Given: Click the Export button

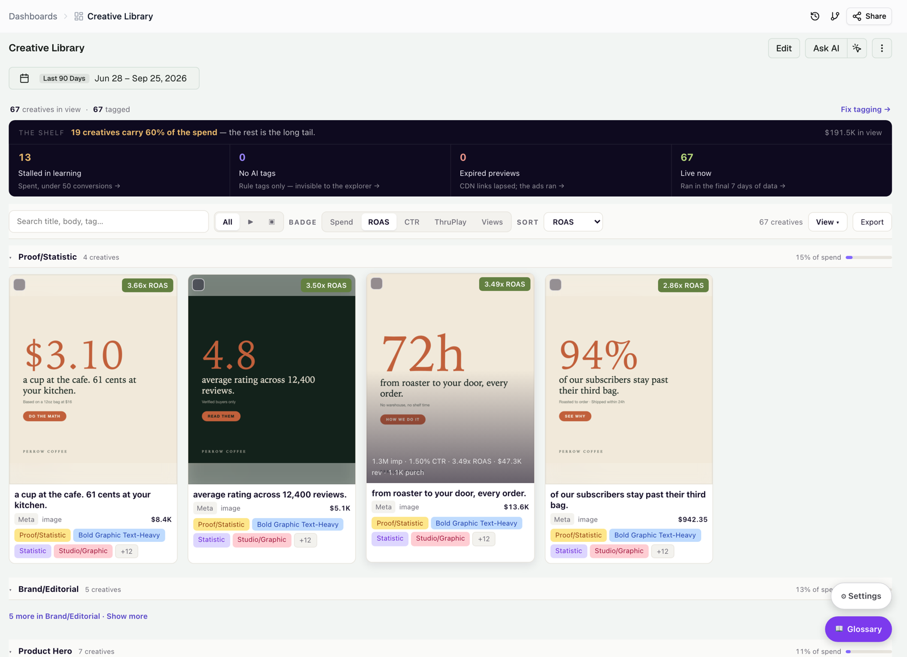Looking at the screenshot, I should [872, 222].
